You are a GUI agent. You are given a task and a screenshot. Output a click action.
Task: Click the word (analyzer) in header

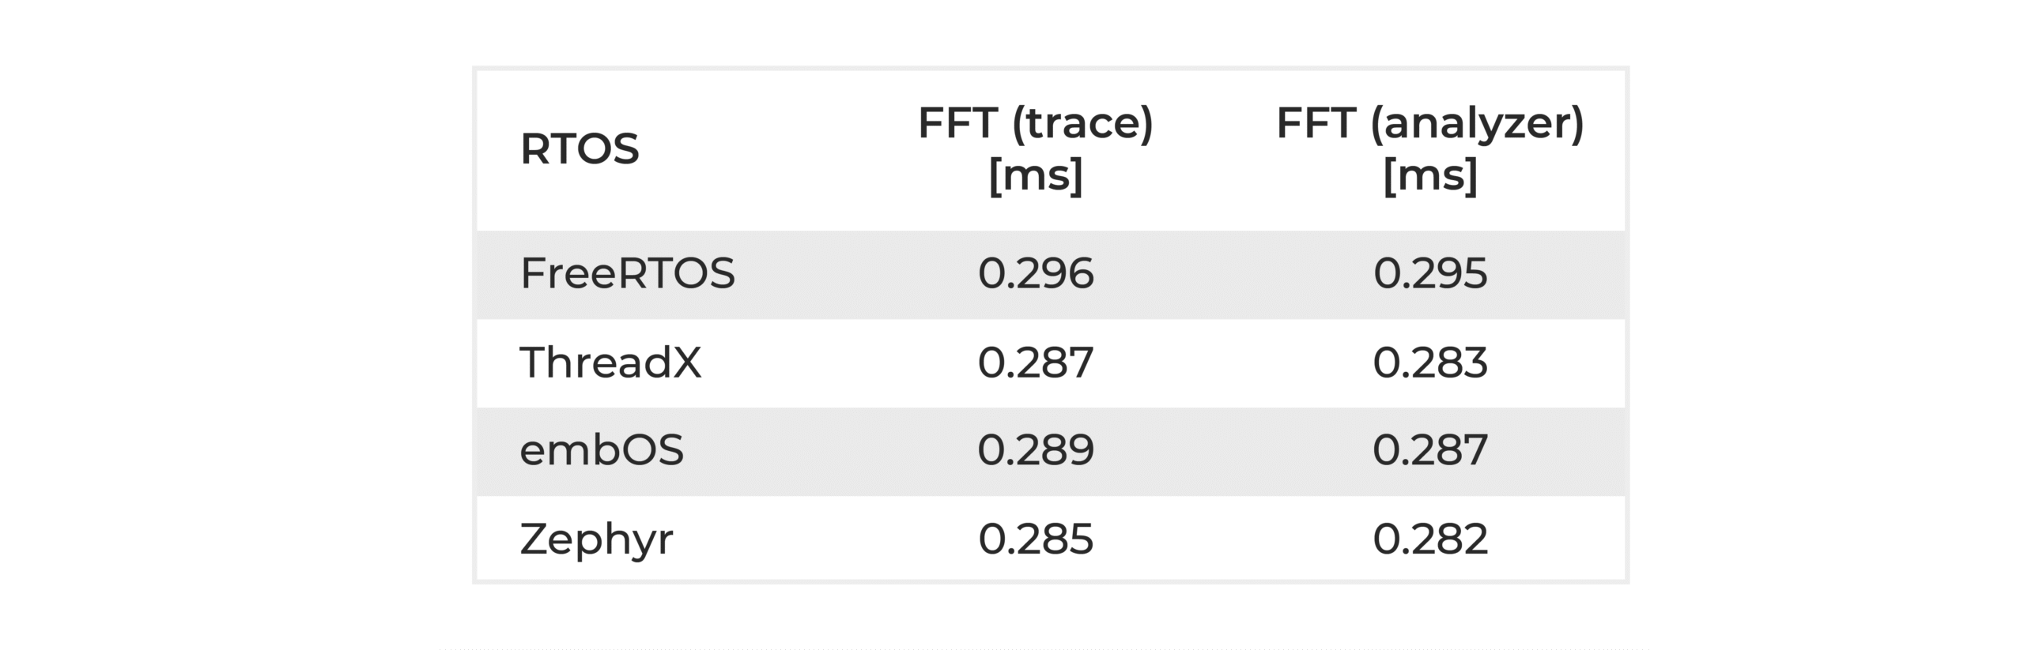click(x=1477, y=125)
